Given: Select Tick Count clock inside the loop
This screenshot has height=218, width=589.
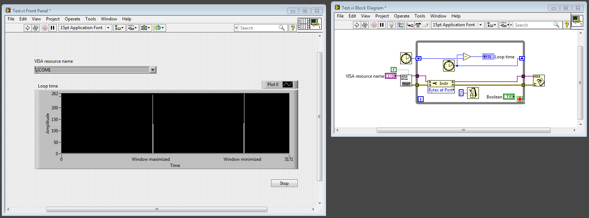Looking at the screenshot, I should click(449, 66).
